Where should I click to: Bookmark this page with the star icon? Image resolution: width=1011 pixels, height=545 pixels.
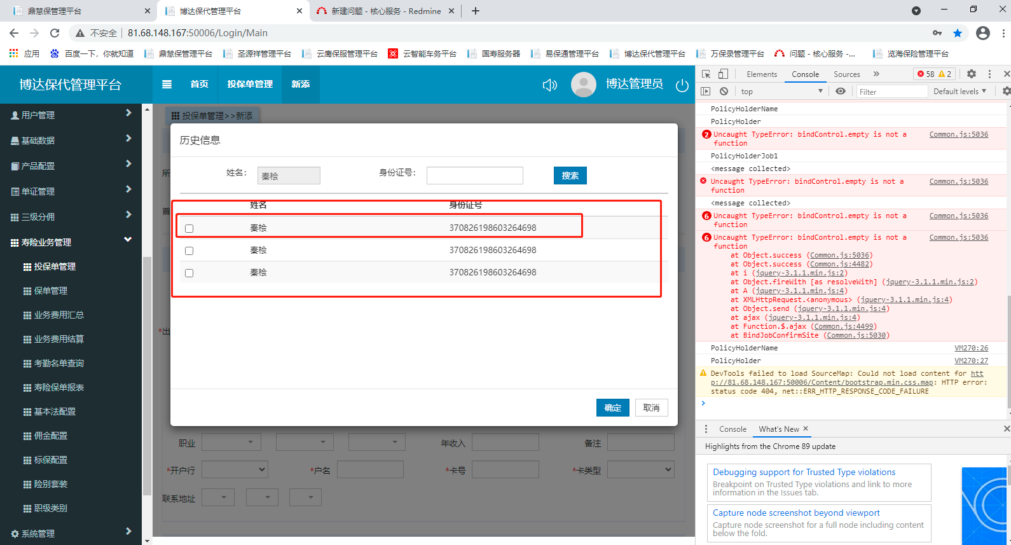(x=958, y=33)
